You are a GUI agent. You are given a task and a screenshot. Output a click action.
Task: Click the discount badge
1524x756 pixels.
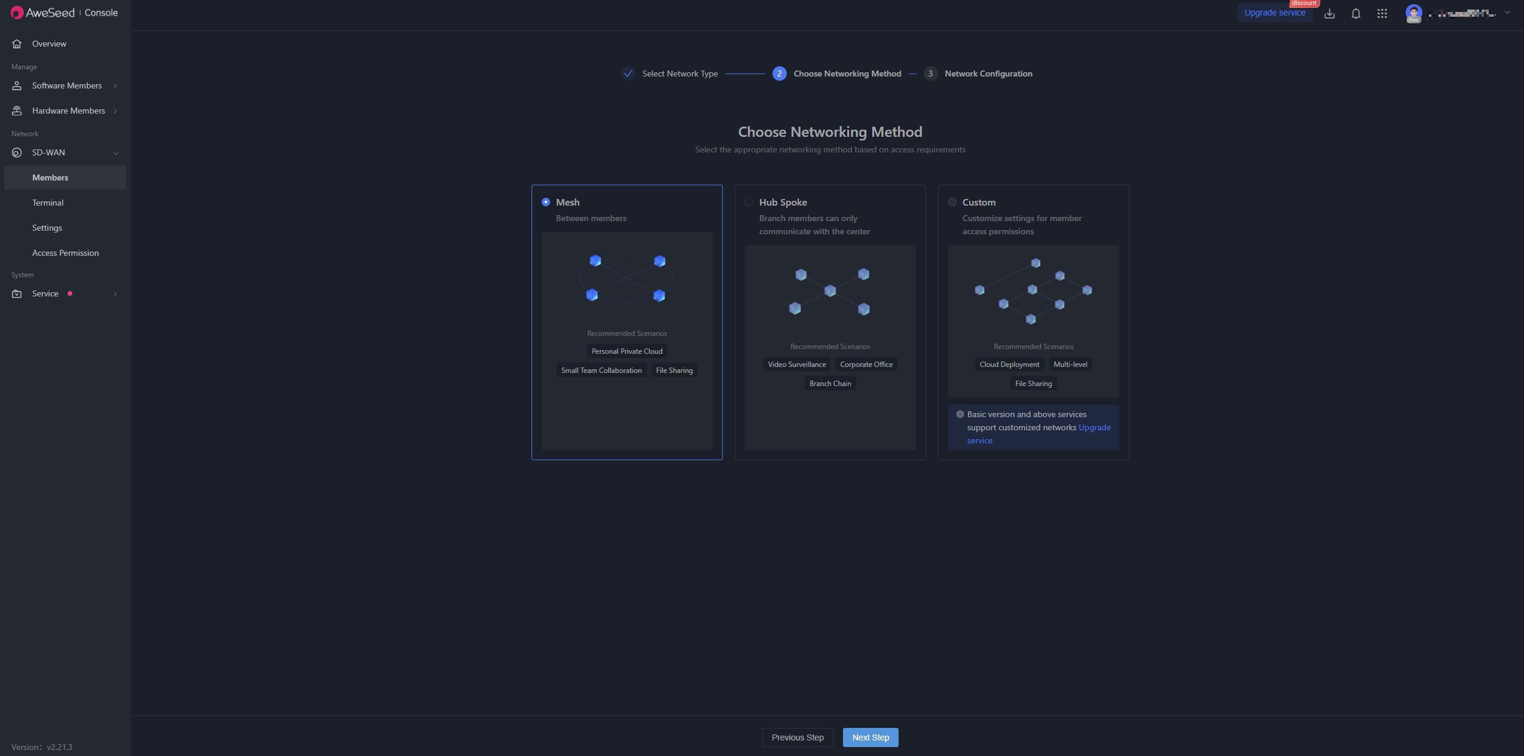(x=1303, y=4)
